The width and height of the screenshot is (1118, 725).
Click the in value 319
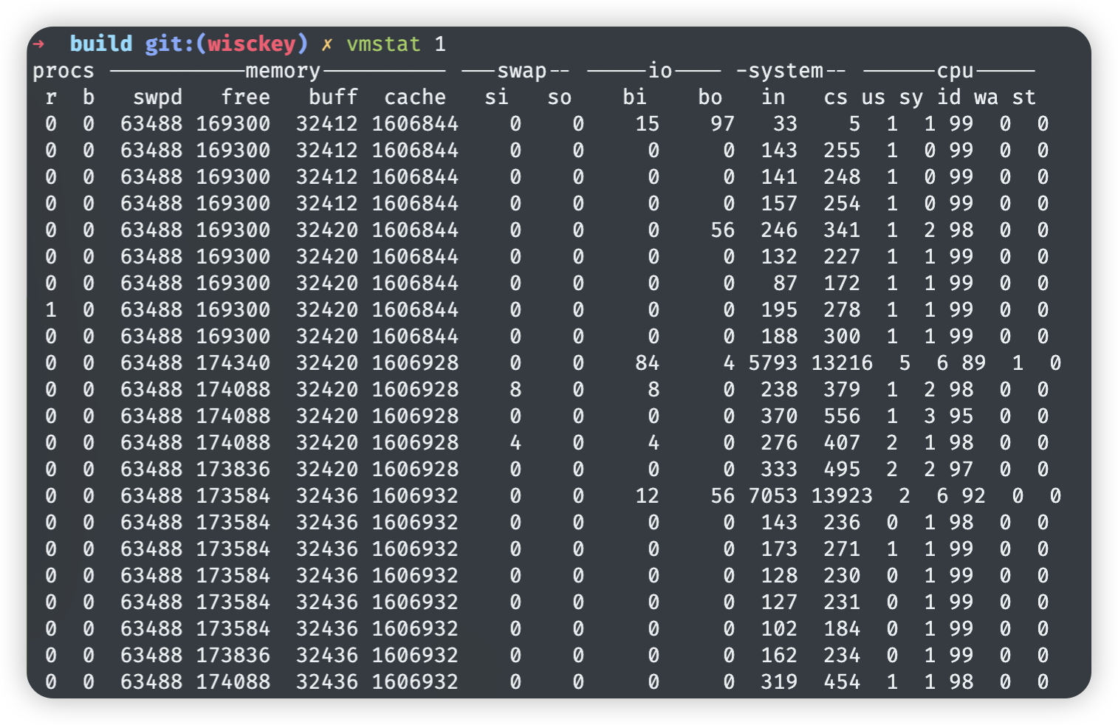click(779, 682)
